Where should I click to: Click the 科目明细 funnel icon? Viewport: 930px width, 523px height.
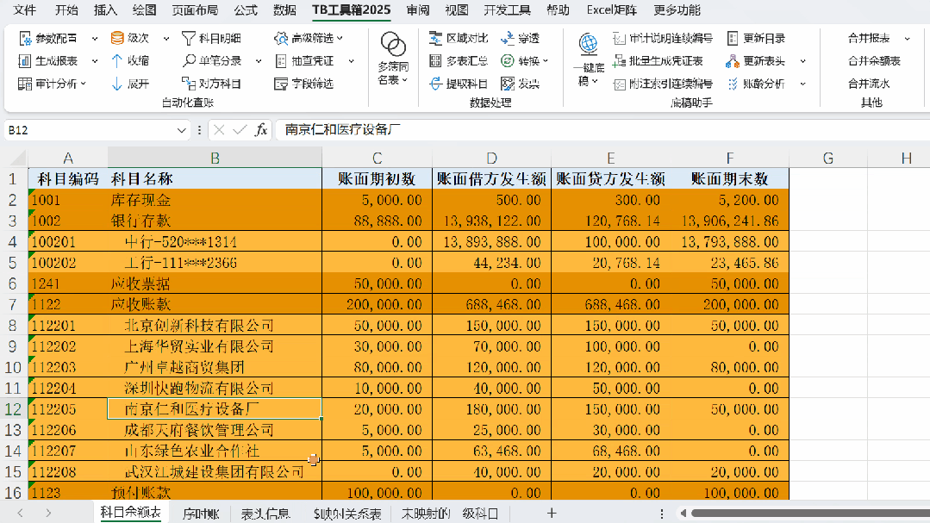189,39
